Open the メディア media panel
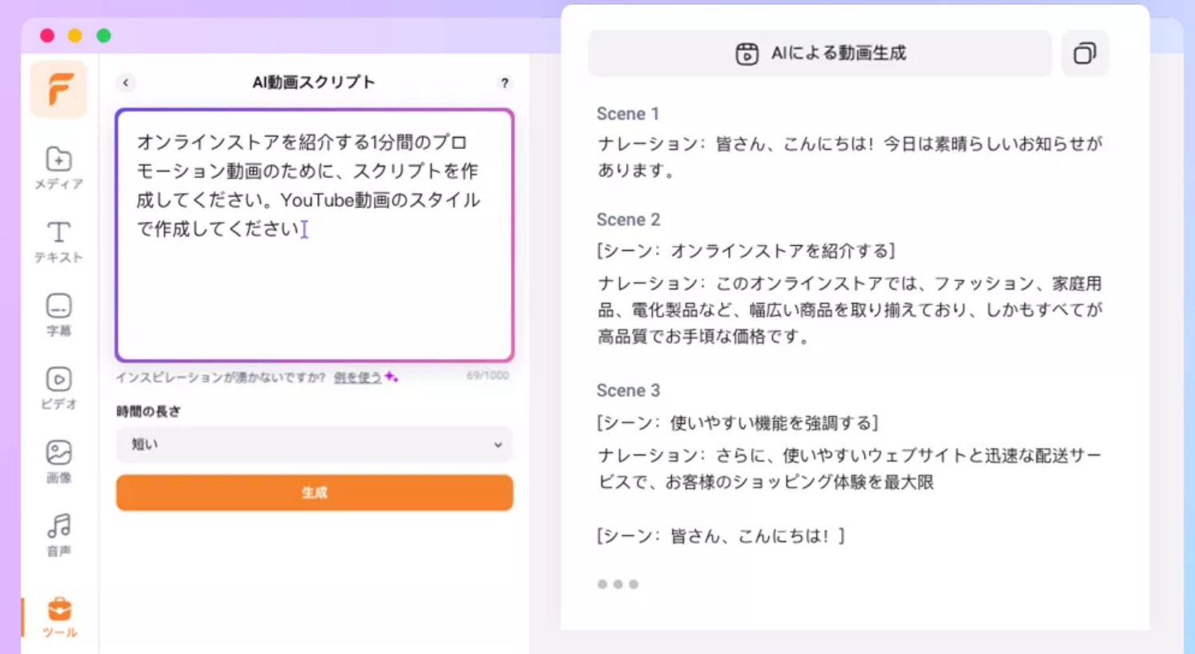The image size is (1195, 654). [58, 168]
